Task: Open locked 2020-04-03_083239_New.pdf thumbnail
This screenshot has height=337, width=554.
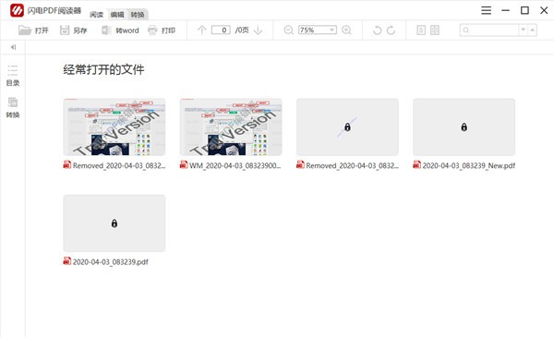Action: point(464,126)
